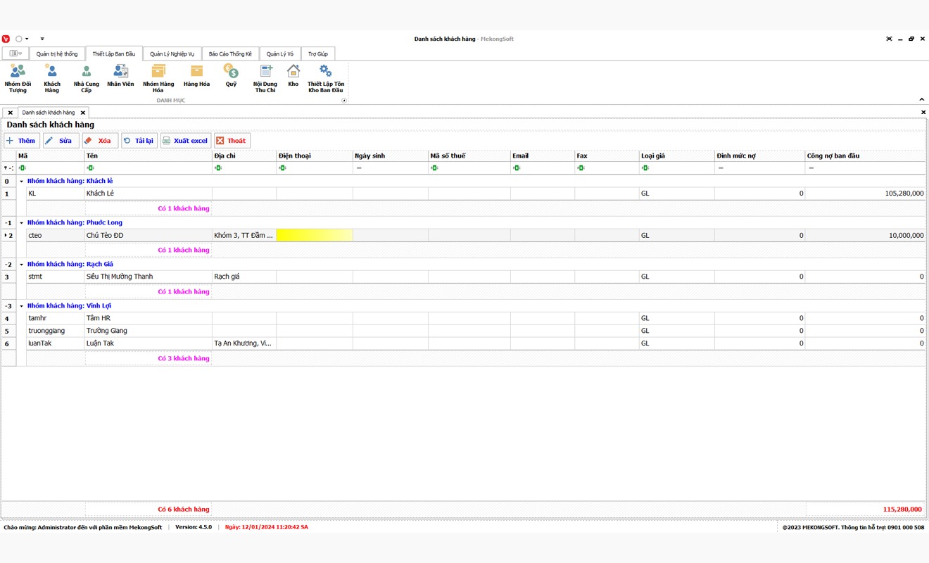Viewport: 929px width, 563px height.
Task: Switch to Quản Lý Nghiệp Vụ tab
Action: tap(172, 54)
